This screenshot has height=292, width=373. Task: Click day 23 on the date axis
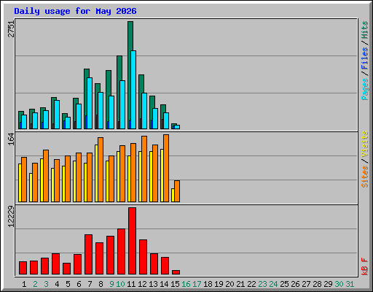pos(262,284)
